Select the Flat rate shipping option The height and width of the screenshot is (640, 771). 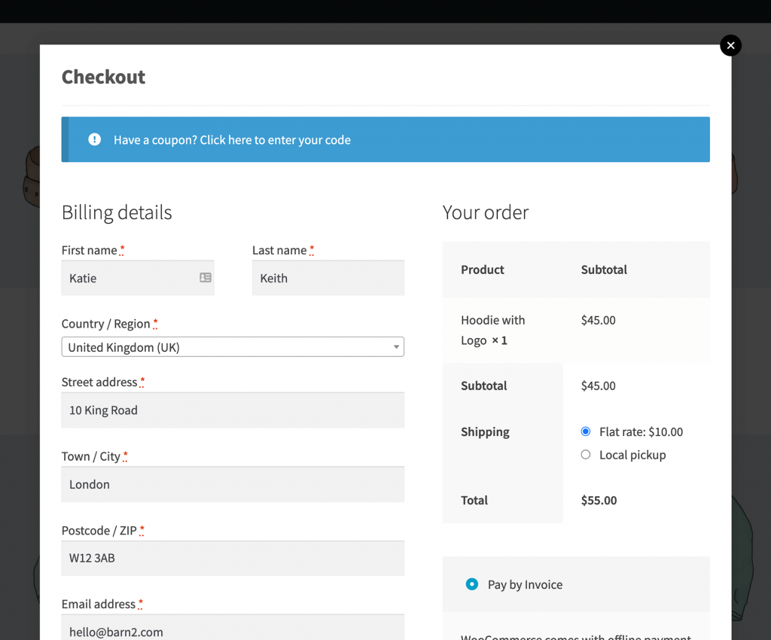tap(586, 431)
